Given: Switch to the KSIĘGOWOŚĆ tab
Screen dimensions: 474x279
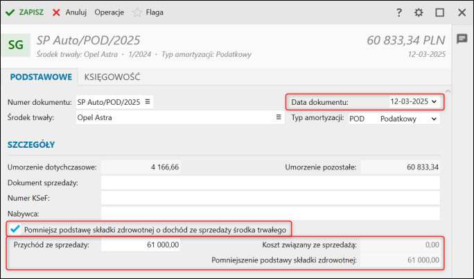Looking at the screenshot, I should click(112, 77).
